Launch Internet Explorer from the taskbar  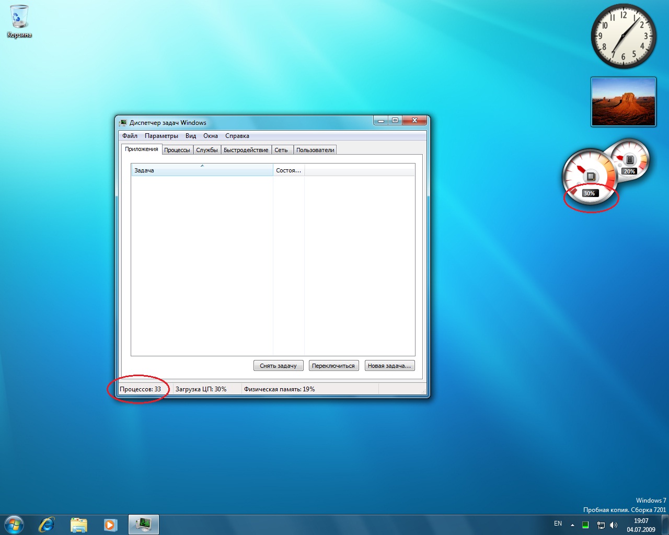click(47, 525)
